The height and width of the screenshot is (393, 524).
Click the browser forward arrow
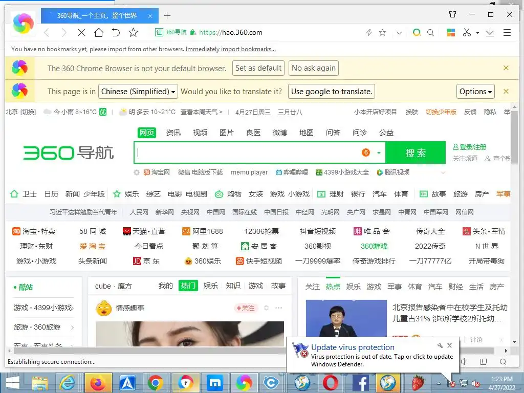pyautogui.click(x=64, y=32)
